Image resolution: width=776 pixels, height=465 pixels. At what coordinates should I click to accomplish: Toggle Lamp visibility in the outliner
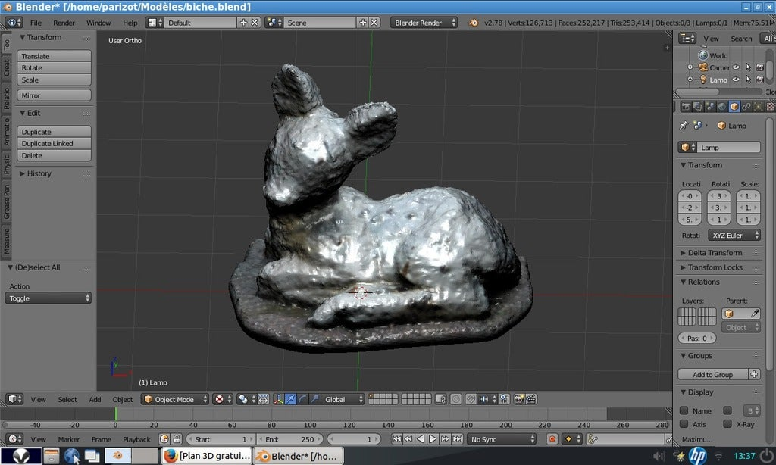[x=735, y=79]
